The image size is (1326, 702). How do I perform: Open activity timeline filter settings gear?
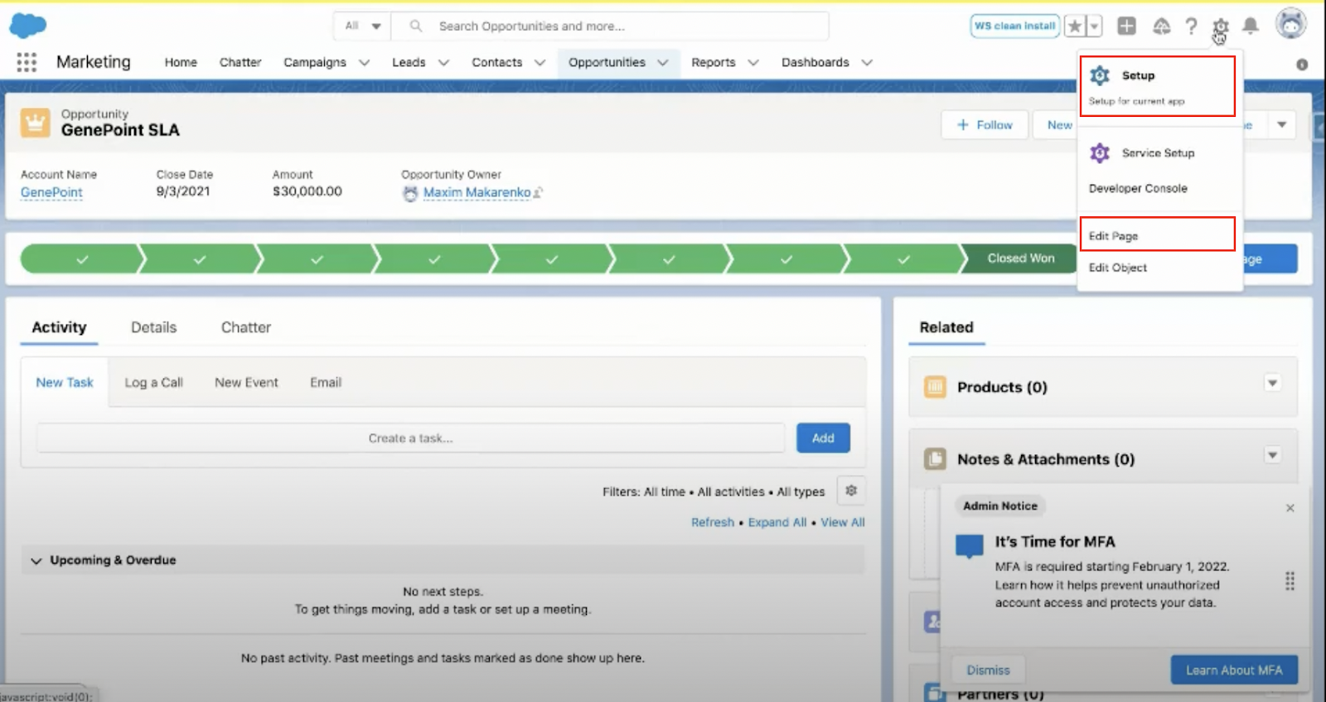tap(851, 491)
